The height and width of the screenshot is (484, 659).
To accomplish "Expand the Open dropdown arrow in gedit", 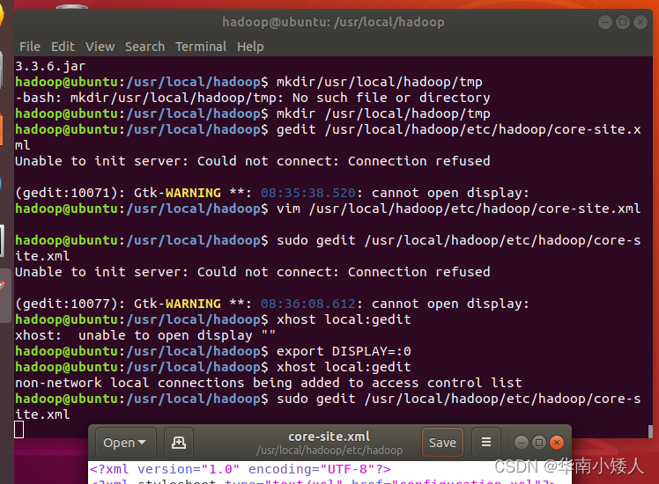I will pyautogui.click(x=142, y=443).
